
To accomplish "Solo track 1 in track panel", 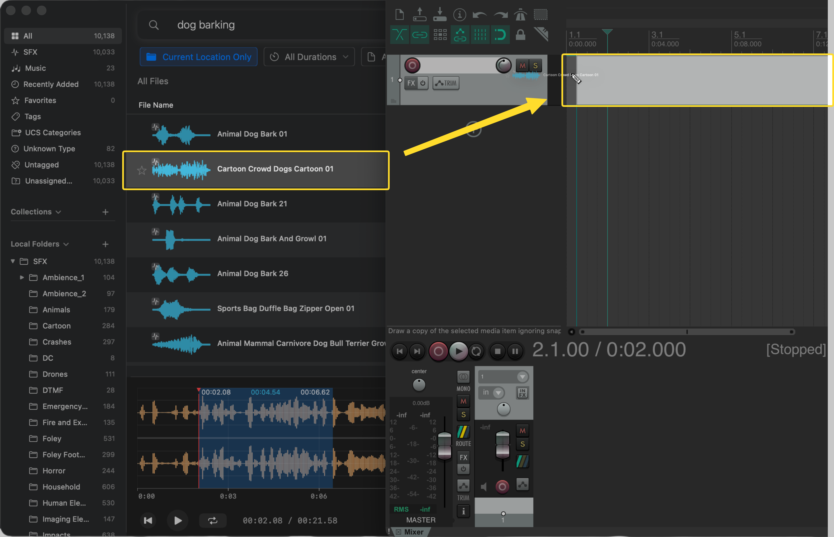I will tap(535, 66).
